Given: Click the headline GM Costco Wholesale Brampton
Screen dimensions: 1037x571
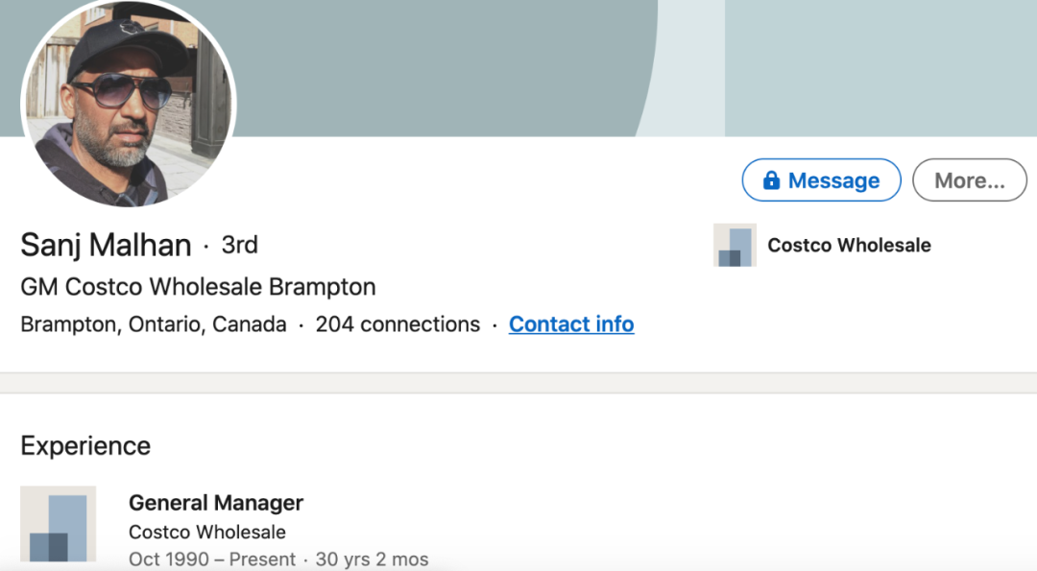Looking at the screenshot, I should point(199,287).
